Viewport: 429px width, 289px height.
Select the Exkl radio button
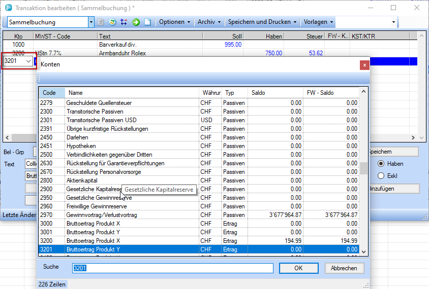point(381,176)
